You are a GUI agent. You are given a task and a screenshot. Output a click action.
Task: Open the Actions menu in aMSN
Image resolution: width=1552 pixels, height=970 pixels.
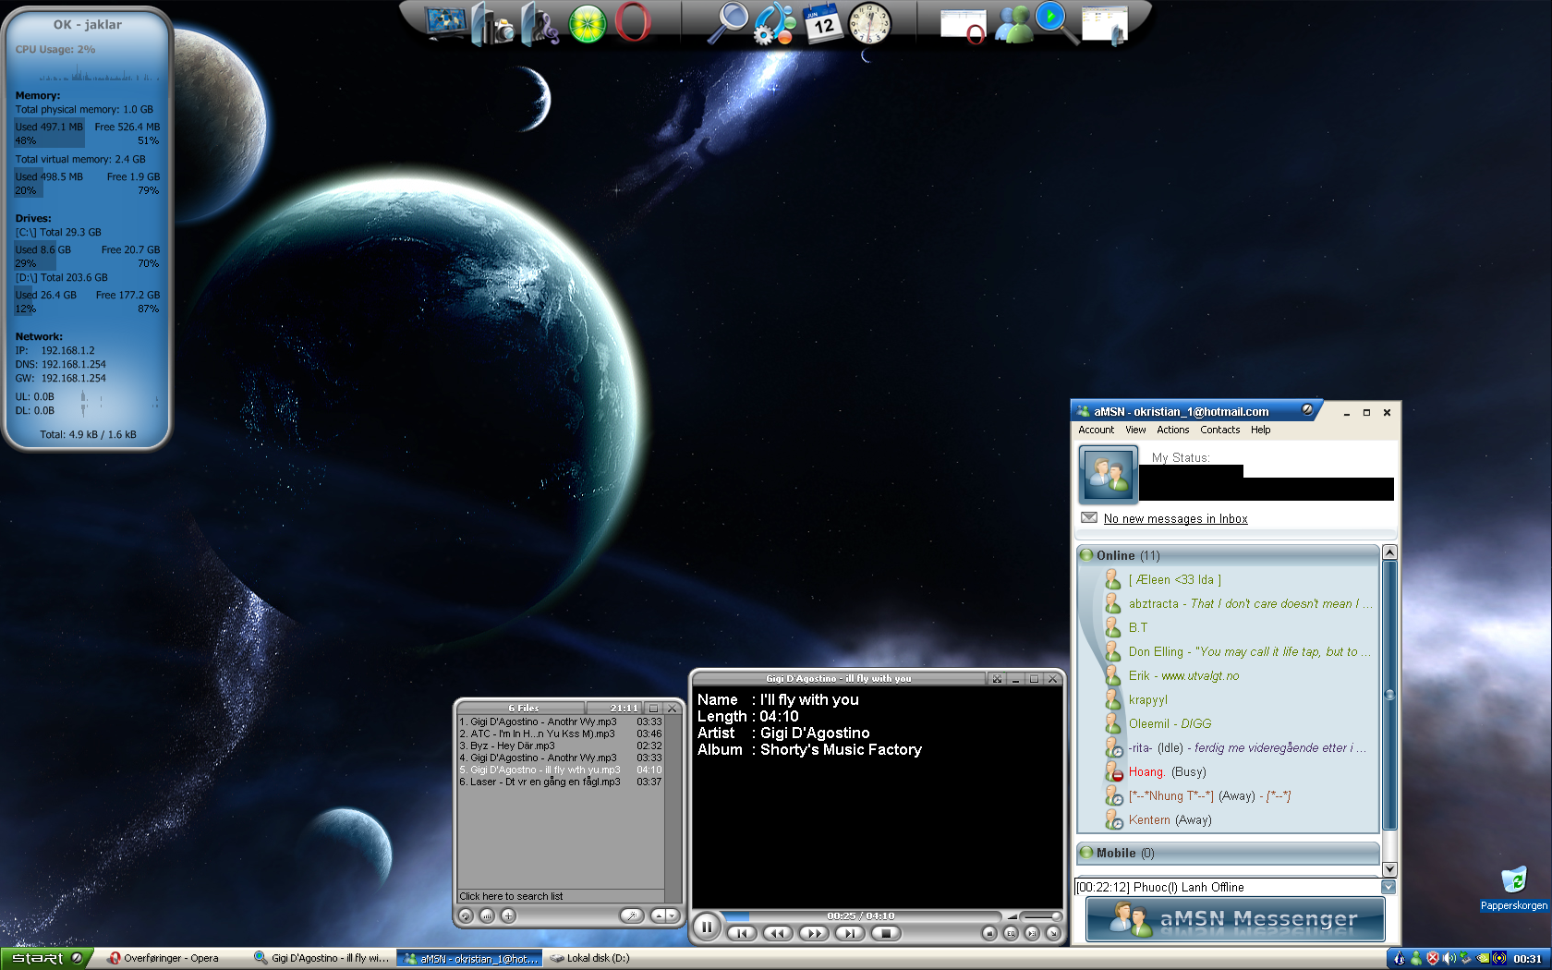click(1172, 430)
